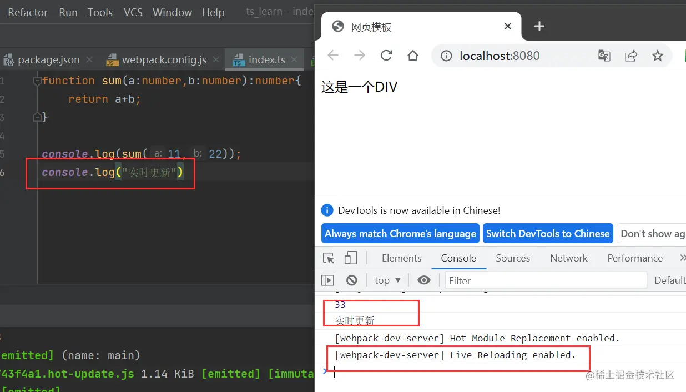Show the console sidebar icon
The image size is (686, 392).
click(328, 280)
